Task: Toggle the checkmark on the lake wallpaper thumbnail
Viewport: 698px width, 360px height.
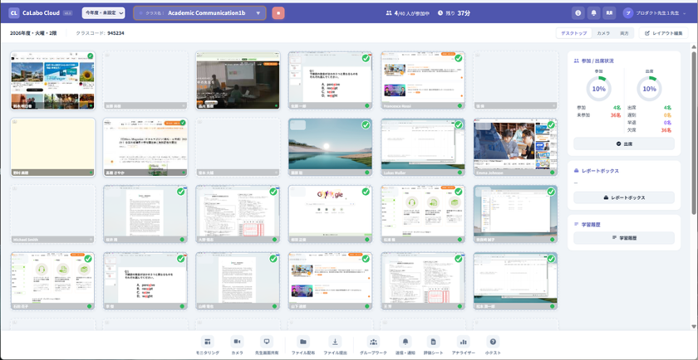Action: pyautogui.click(x=366, y=125)
